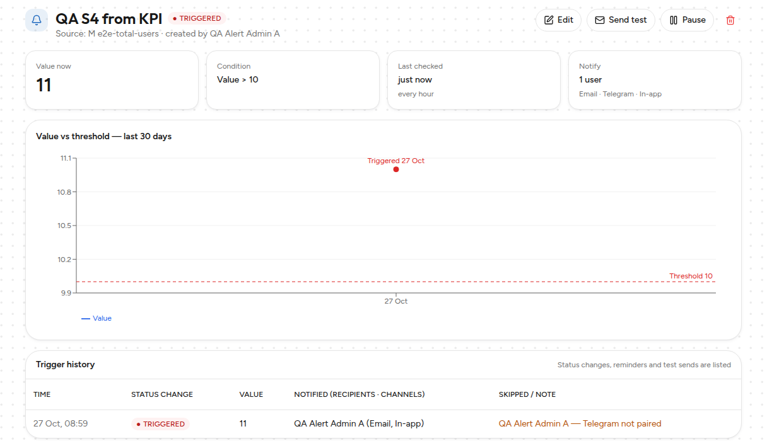Open the Edit alert button
Screen dimensions: 767x441
558,20
